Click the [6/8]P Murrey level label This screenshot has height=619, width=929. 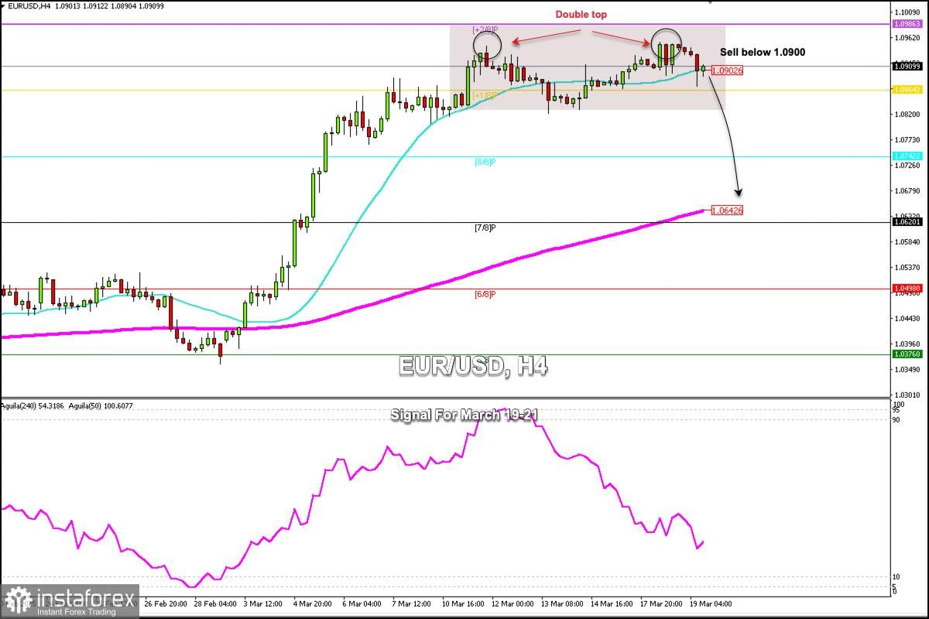(x=485, y=294)
